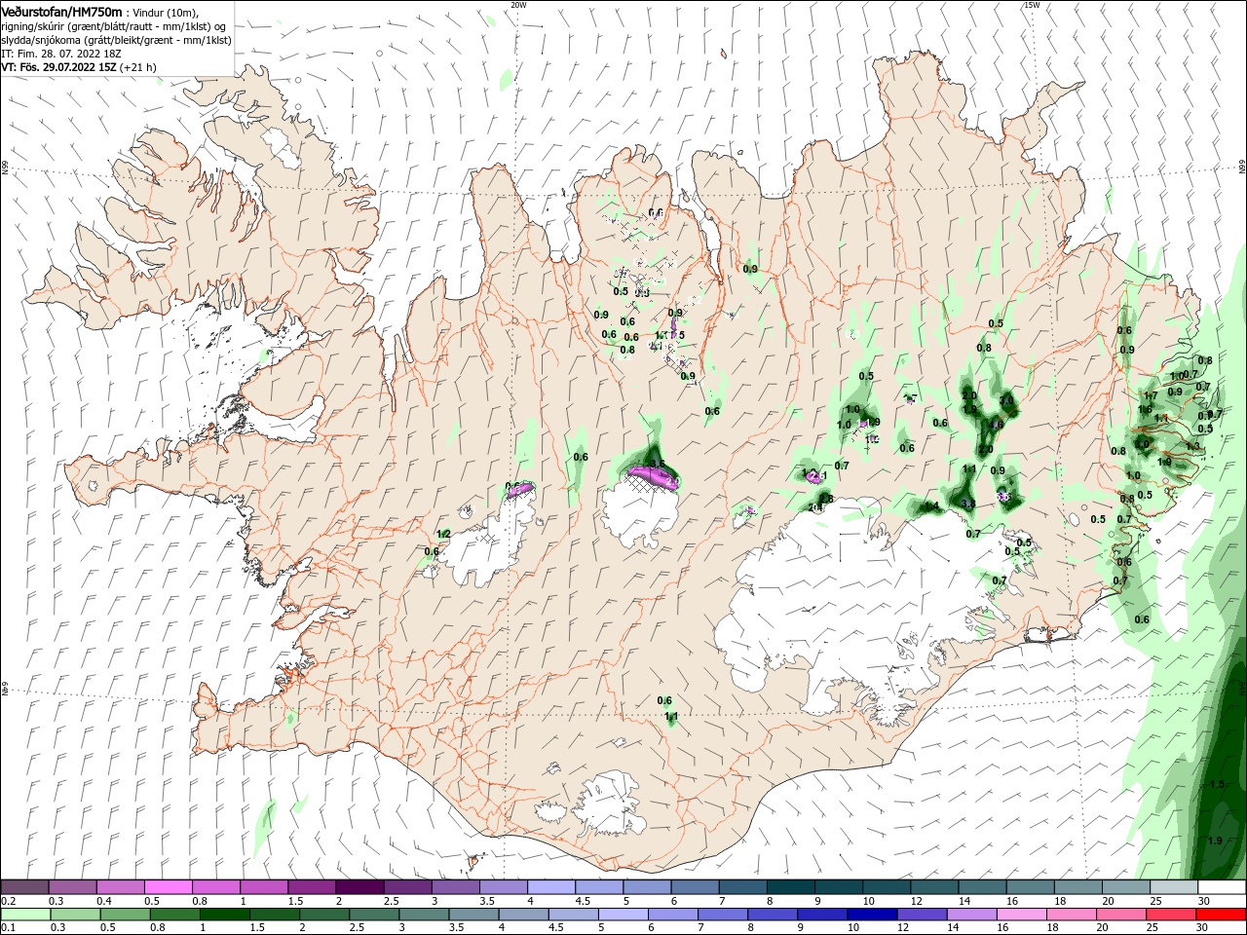Click the bright pink 0.5 swatch, top legend row
Screen dimensions: 1247x935
(x=169, y=887)
